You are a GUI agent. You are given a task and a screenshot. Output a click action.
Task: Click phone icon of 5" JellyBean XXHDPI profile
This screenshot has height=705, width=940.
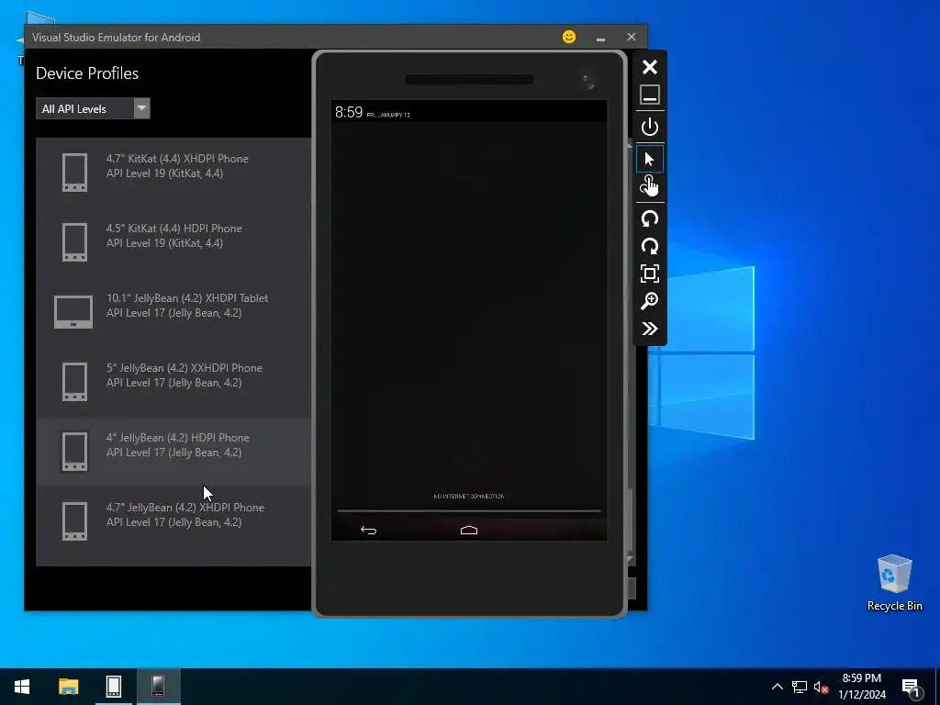click(75, 381)
